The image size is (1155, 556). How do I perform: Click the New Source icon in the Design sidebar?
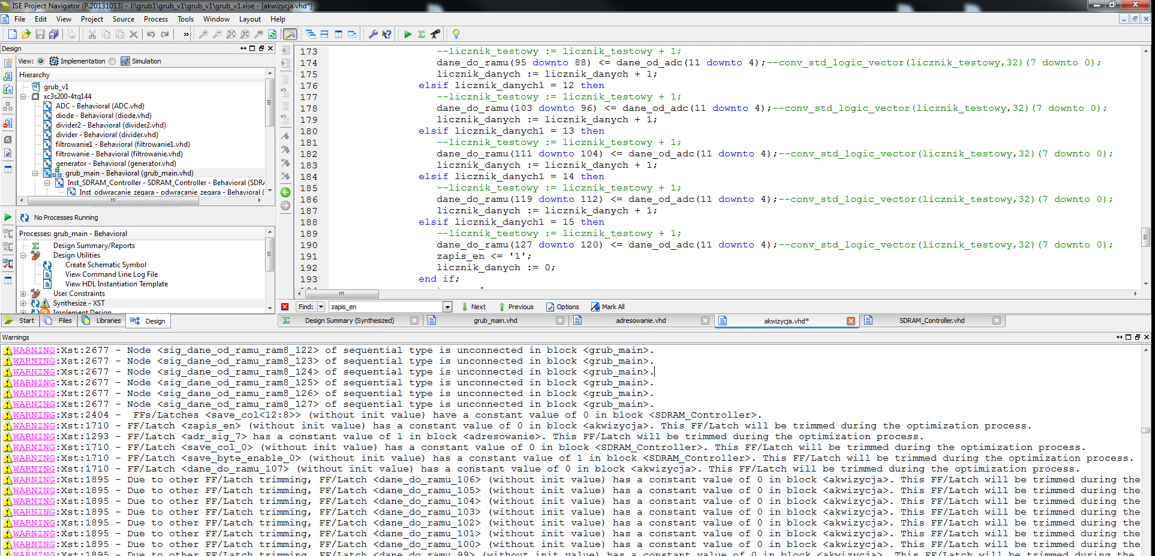pyautogui.click(x=8, y=63)
